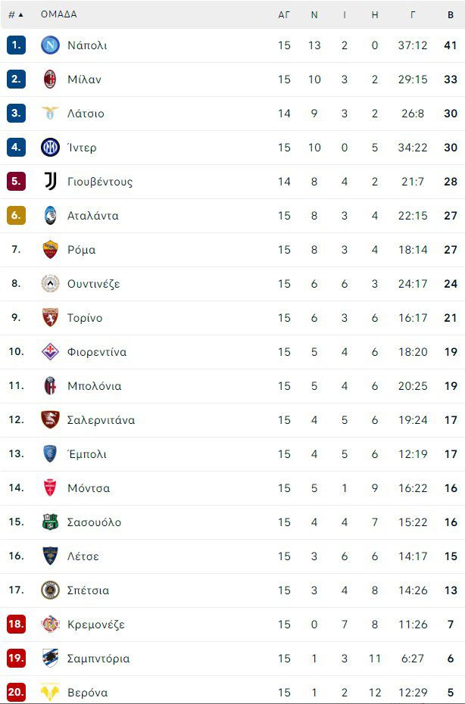Click the Torino club crest icon

click(50, 318)
